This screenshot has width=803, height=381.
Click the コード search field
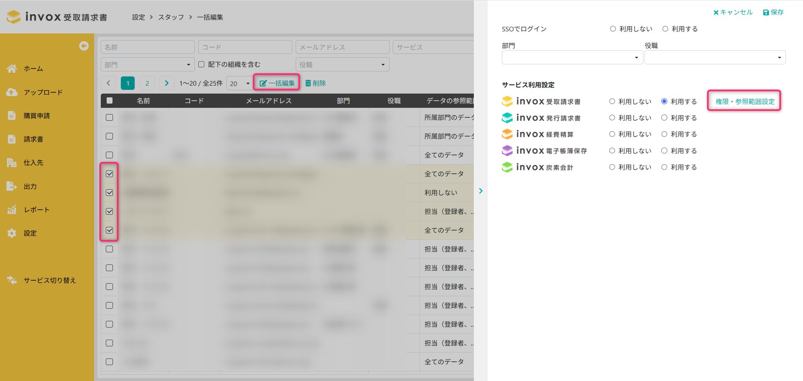point(245,47)
